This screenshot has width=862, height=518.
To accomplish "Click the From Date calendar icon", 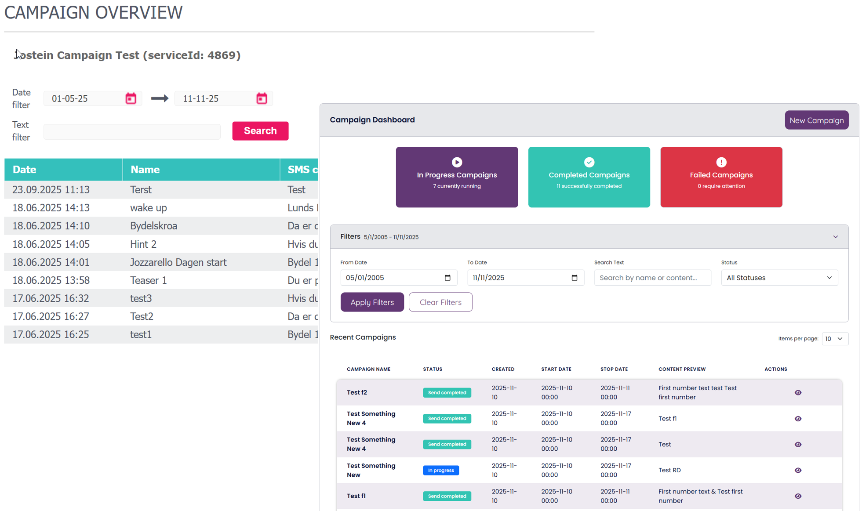I will 447,278.
